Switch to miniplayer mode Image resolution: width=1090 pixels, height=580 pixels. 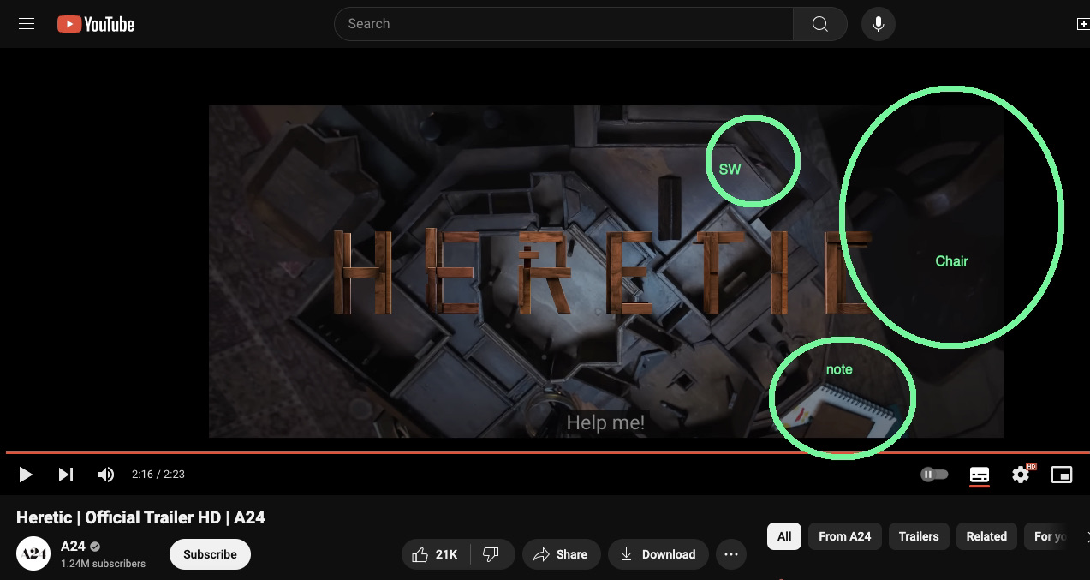point(1062,475)
